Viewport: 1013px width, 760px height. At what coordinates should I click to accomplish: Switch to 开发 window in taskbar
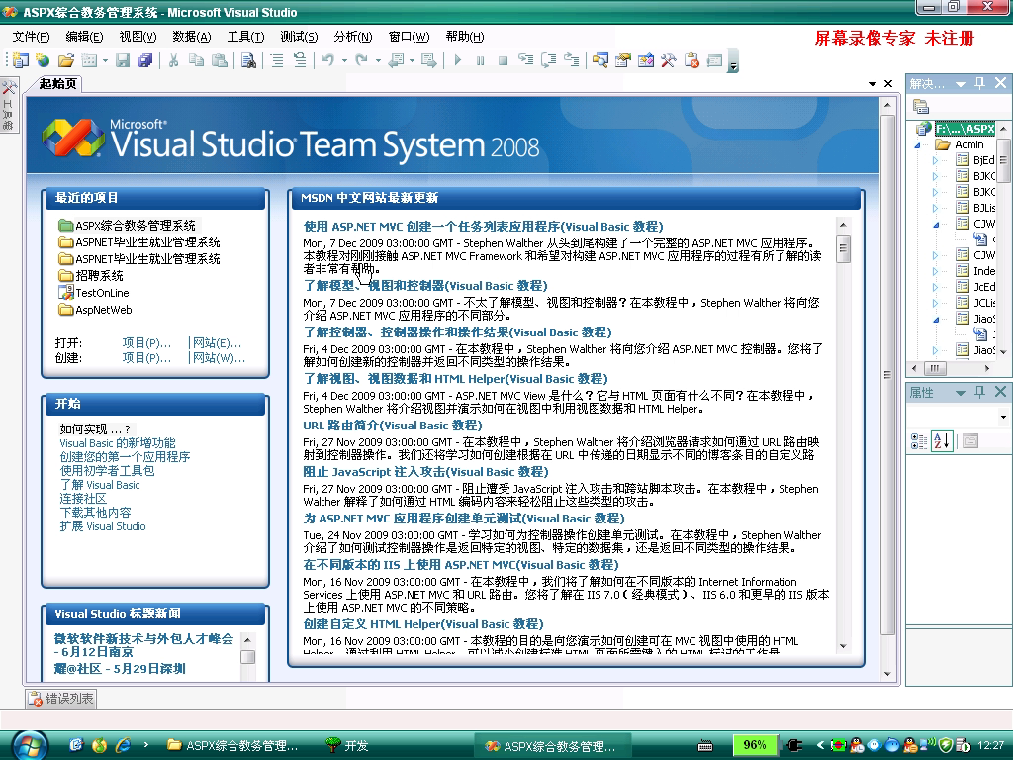coord(347,746)
